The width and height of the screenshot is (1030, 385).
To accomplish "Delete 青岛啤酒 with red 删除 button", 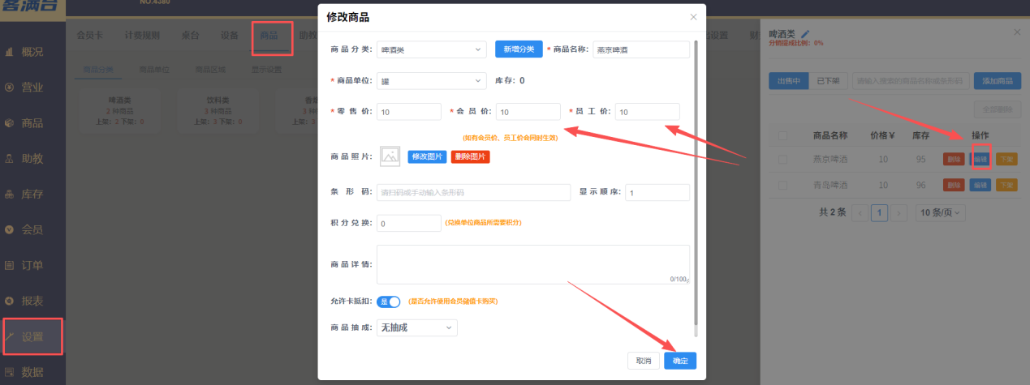I will pos(954,186).
